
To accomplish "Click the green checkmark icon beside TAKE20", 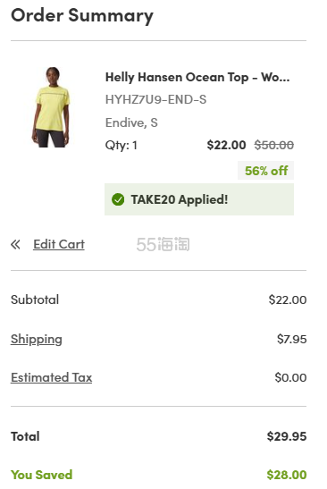I will tap(118, 199).
